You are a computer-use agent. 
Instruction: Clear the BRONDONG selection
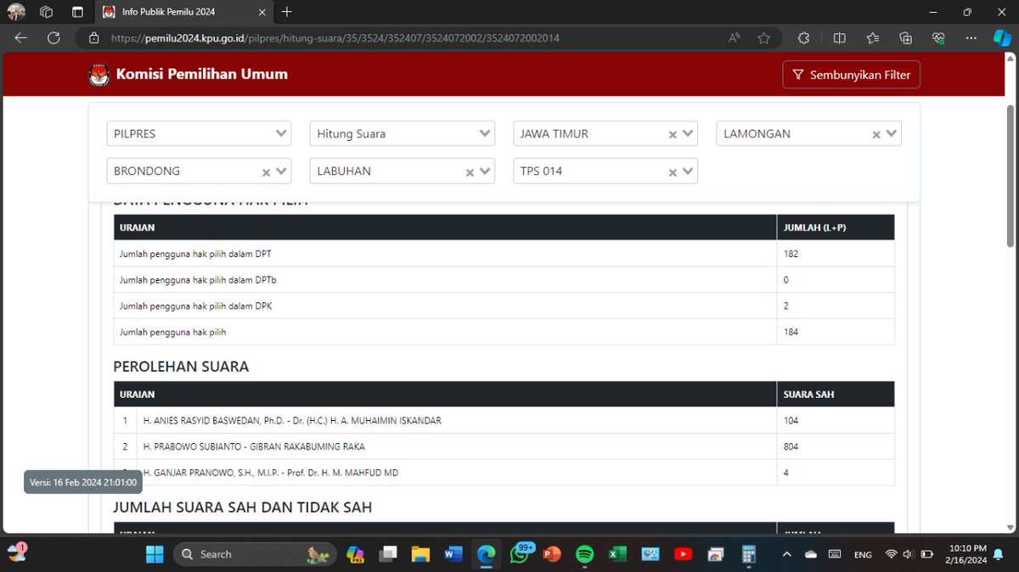tap(266, 172)
